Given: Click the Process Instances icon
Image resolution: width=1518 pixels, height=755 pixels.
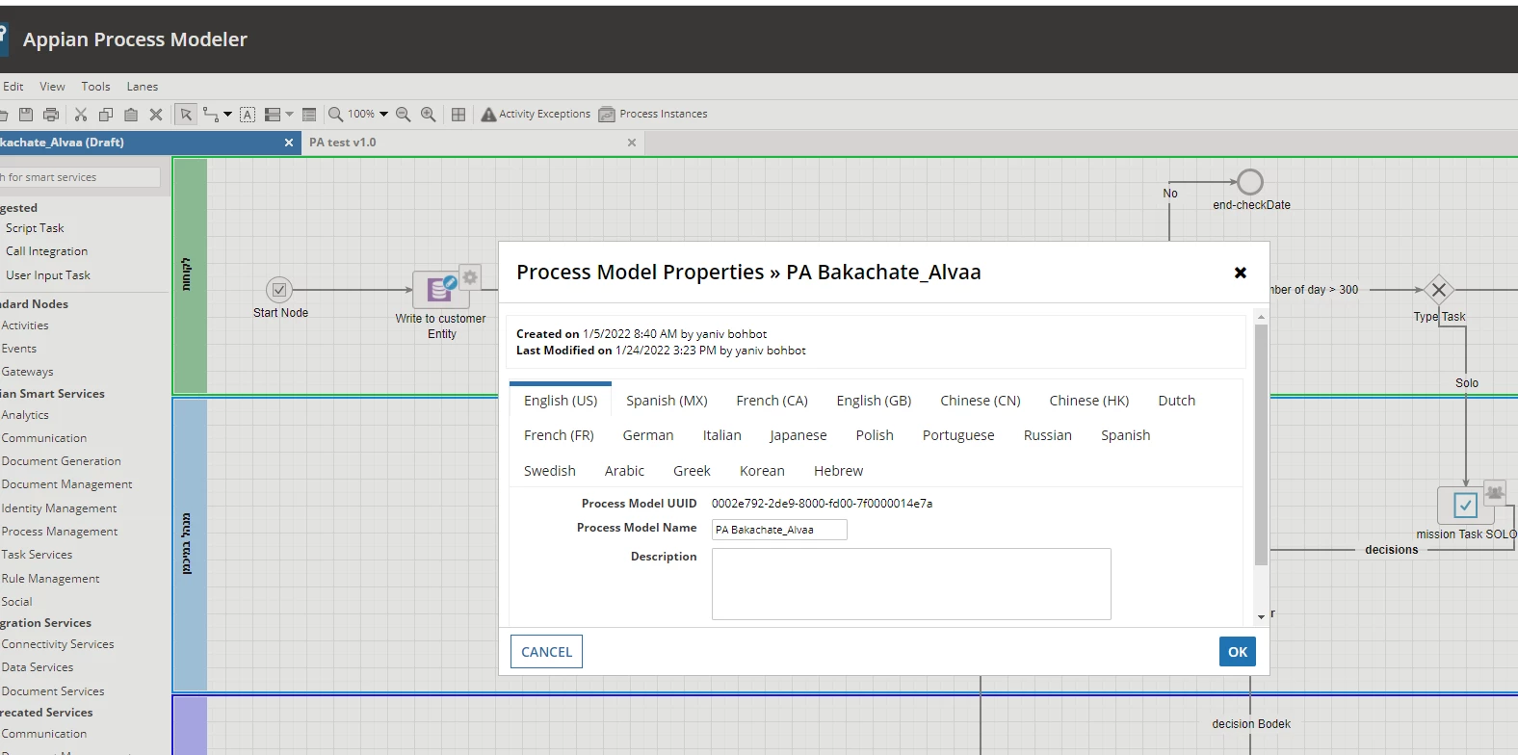Looking at the screenshot, I should click(x=607, y=115).
